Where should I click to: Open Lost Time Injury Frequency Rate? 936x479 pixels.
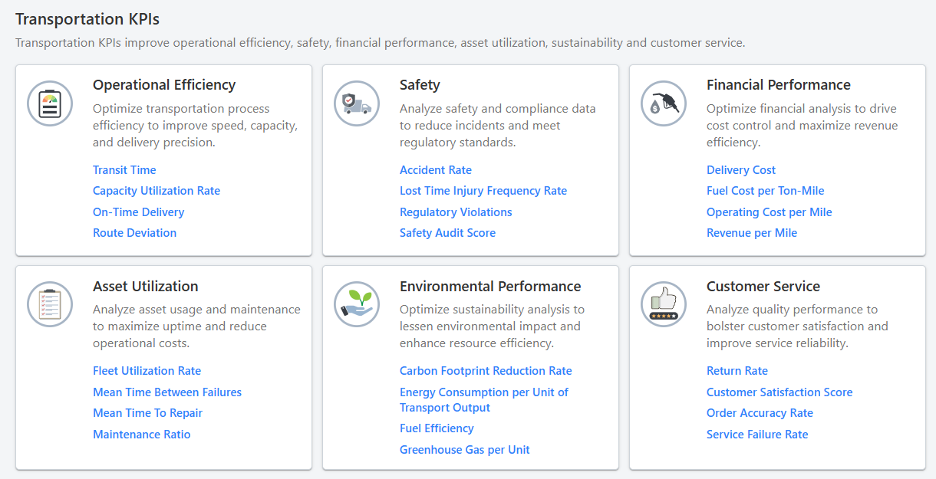click(x=483, y=191)
